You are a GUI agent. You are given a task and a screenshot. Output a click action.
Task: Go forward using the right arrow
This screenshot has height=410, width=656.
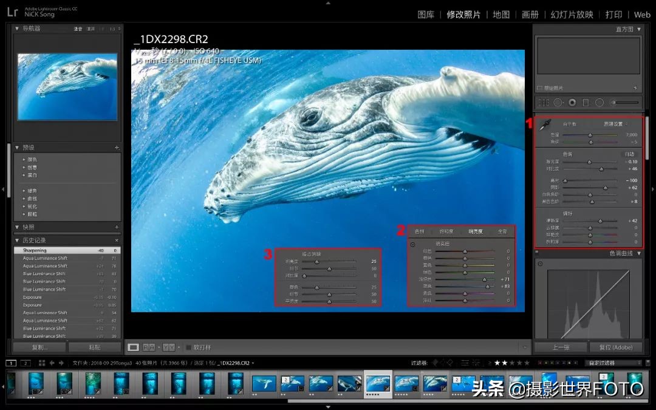click(x=61, y=363)
